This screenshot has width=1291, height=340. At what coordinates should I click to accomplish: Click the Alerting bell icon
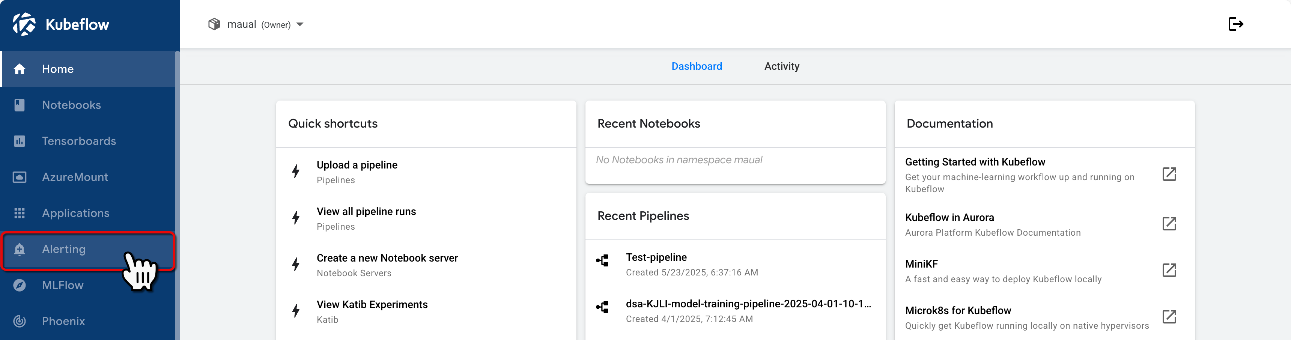tap(19, 249)
